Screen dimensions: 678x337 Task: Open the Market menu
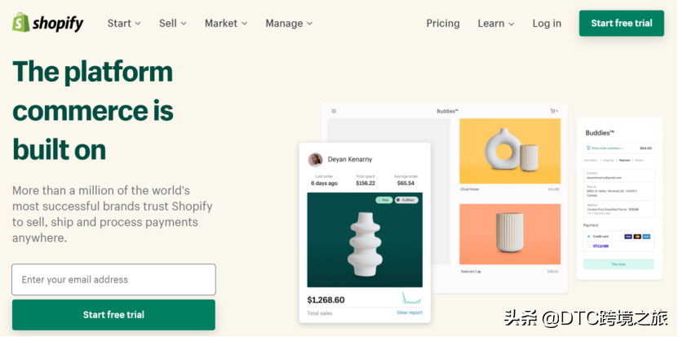tap(226, 24)
